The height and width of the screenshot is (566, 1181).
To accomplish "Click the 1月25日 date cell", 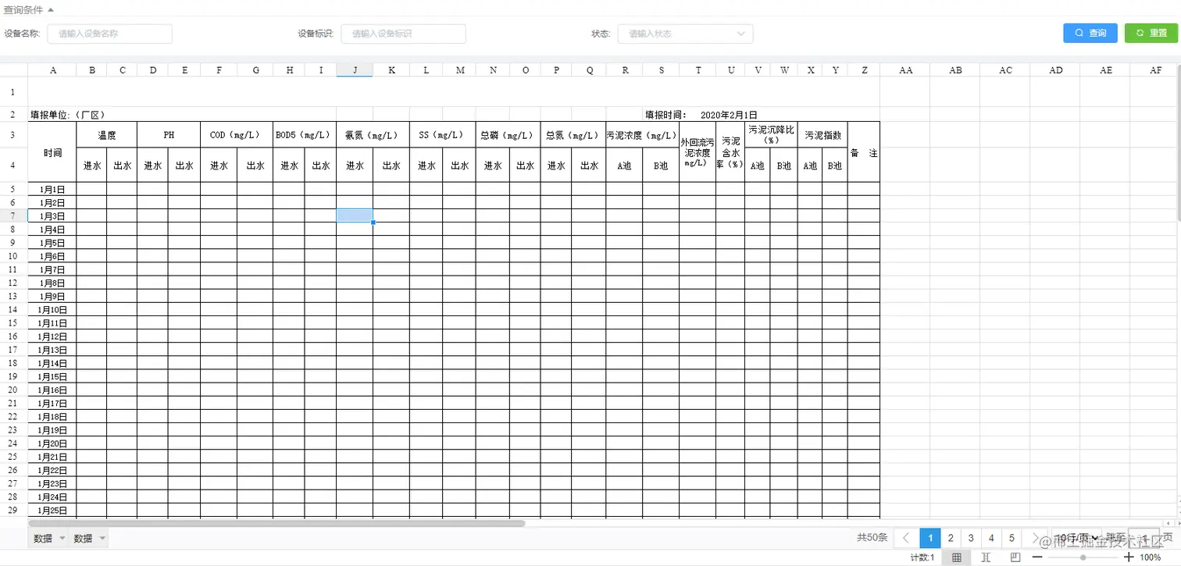I will click(x=52, y=510).
